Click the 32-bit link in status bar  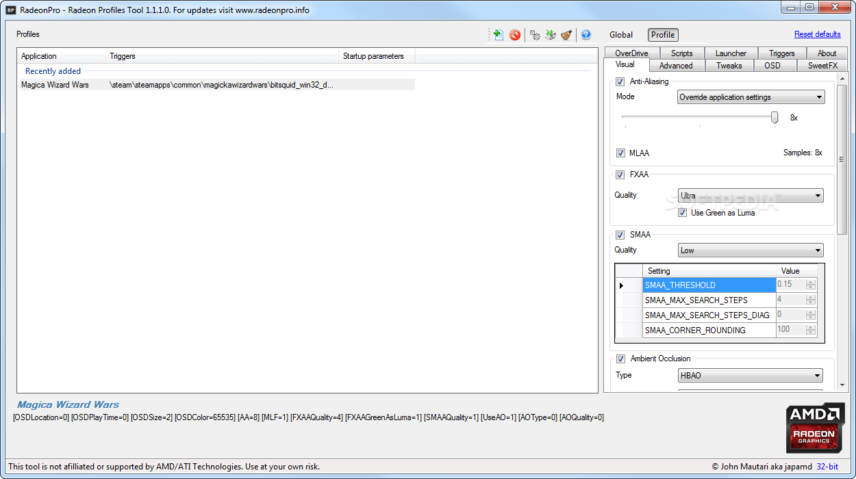(x=829, y=467)
